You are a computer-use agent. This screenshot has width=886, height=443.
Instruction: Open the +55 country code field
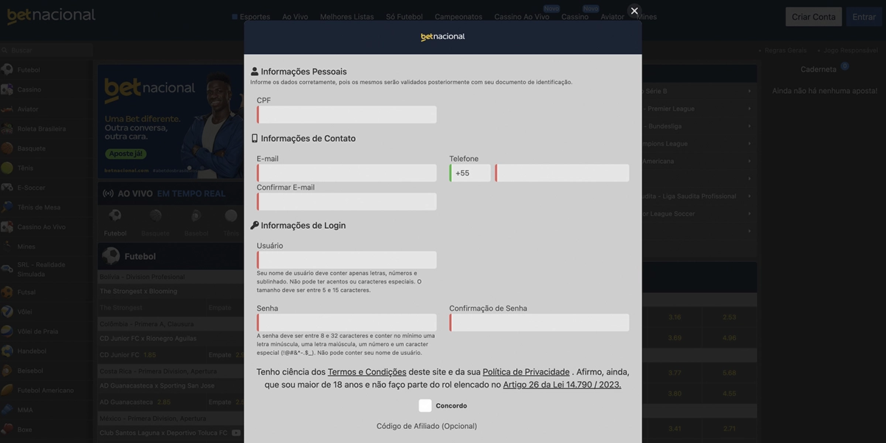coord(470,173)
